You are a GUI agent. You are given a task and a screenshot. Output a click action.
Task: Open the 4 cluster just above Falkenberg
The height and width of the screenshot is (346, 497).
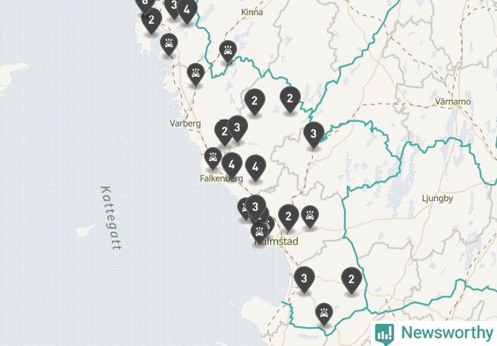click(232, 166)
